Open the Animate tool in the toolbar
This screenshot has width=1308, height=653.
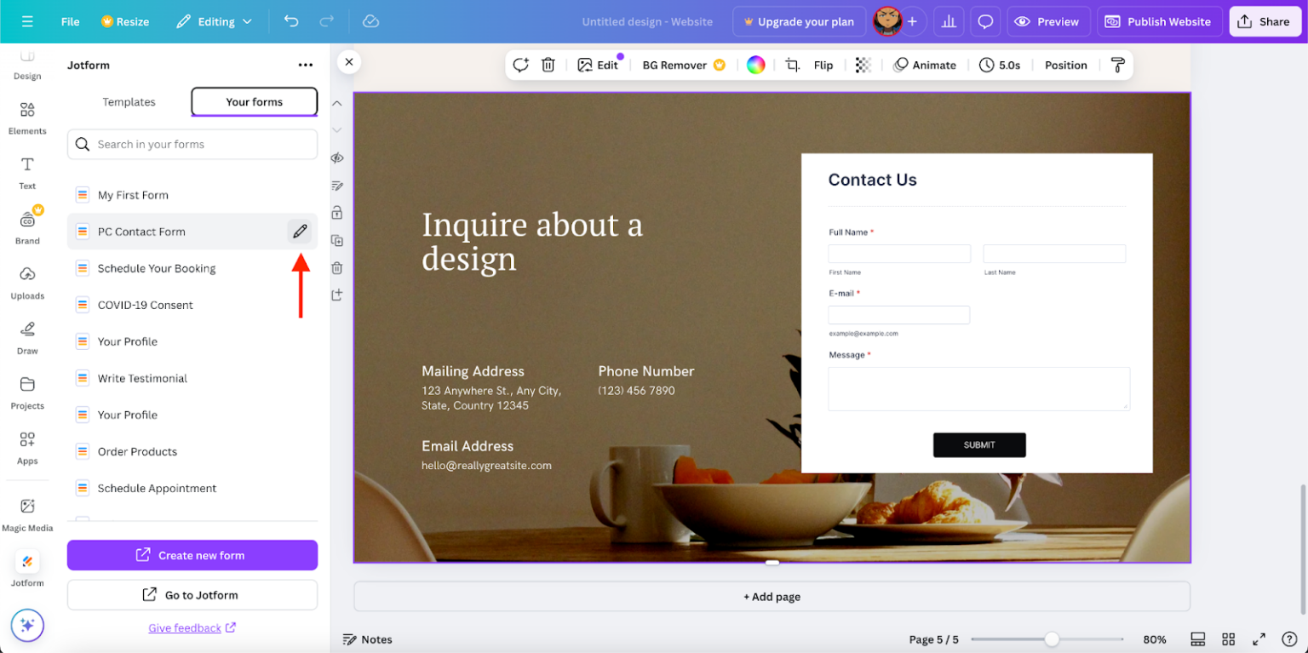pyautogui.click(x=925, y=65)
